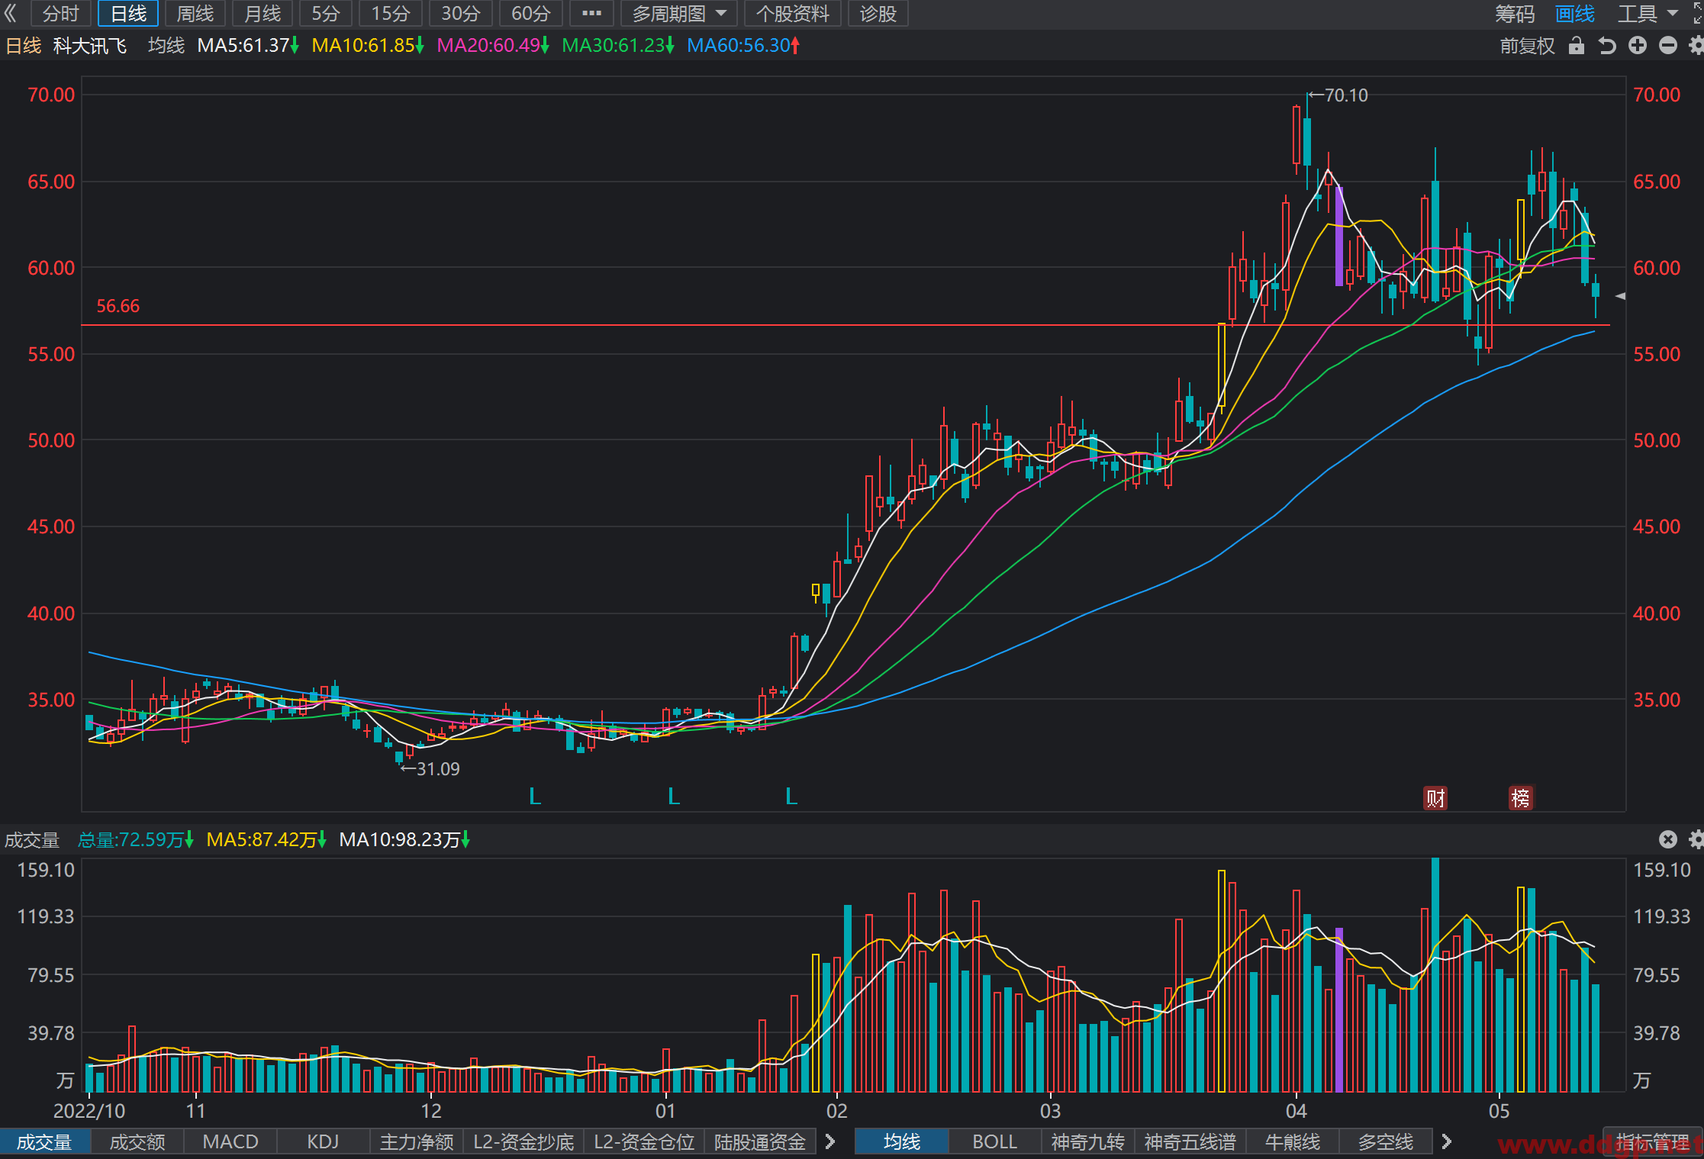The width and height of the screenshot is (1704, 1159).
Task: Open the 多周期图 dropdown
Action: click(679, 14)
